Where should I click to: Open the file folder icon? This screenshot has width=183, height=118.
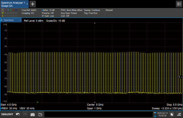(40, 115)
